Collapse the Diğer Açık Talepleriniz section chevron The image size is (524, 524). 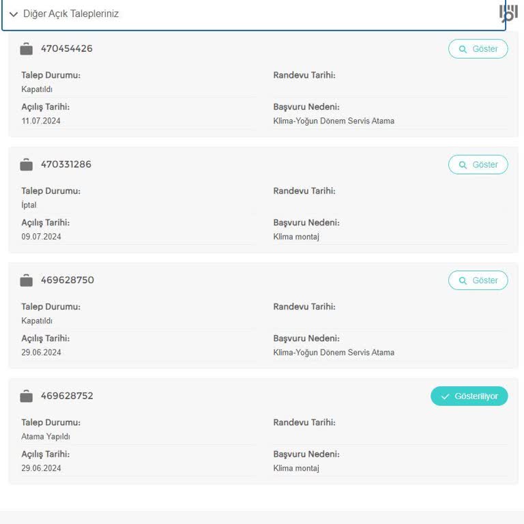tap(14, 14)
